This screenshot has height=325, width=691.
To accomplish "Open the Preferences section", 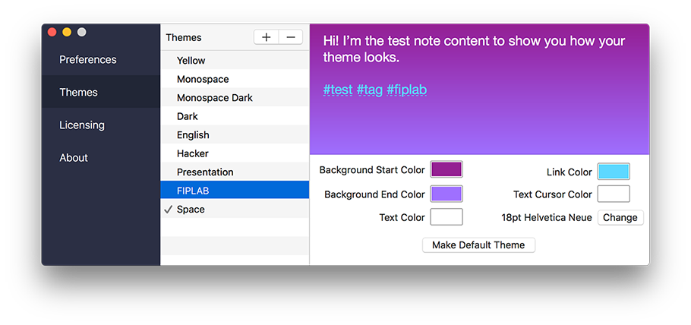I will point(88,60).
